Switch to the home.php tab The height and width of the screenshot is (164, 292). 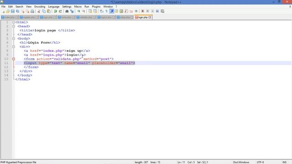pos(66,17)
